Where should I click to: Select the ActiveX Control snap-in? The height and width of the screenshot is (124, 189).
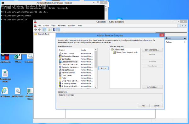(x=68, y=53)
